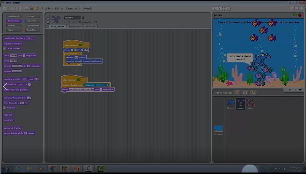Open the Ayuda menu
This screenshot has width=306, height=174.
(x=88, y=8)
